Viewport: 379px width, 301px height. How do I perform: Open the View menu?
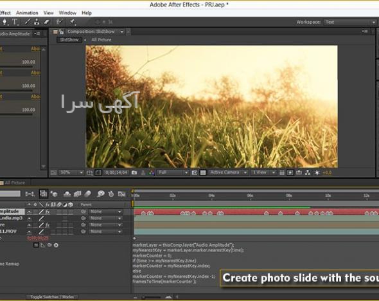[x=48, y=13]
